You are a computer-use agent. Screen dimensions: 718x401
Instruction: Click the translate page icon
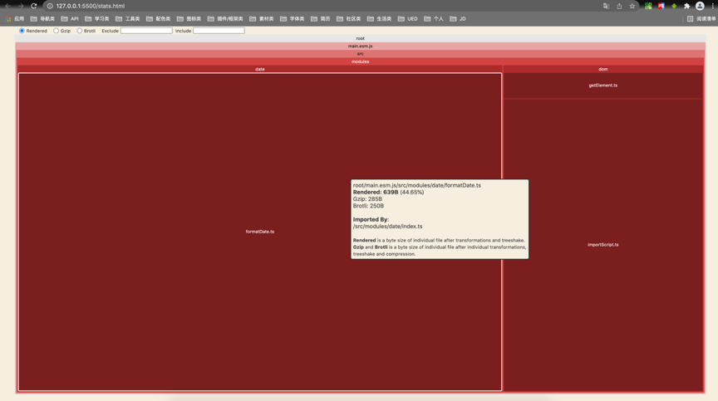click(x=606, y=6)
